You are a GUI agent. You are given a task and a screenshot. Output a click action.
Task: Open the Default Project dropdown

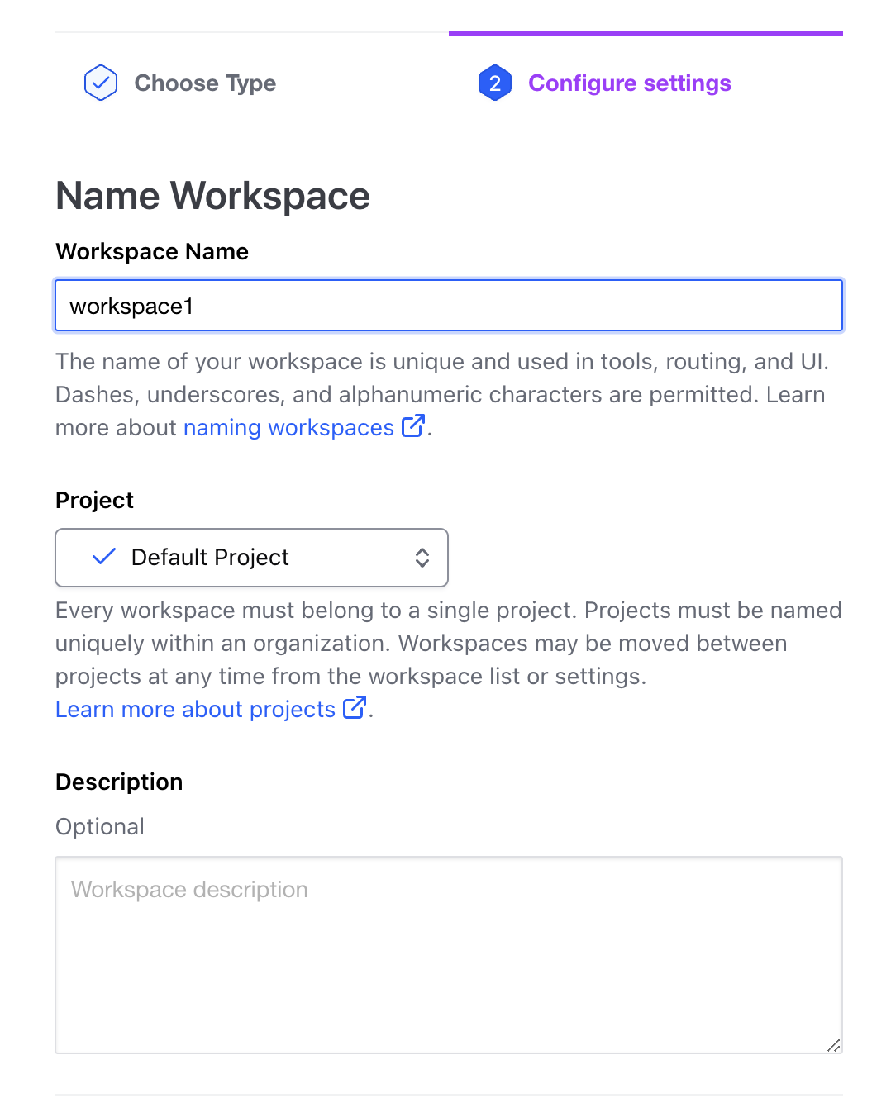pyautogui.click(x=251, y=558)
